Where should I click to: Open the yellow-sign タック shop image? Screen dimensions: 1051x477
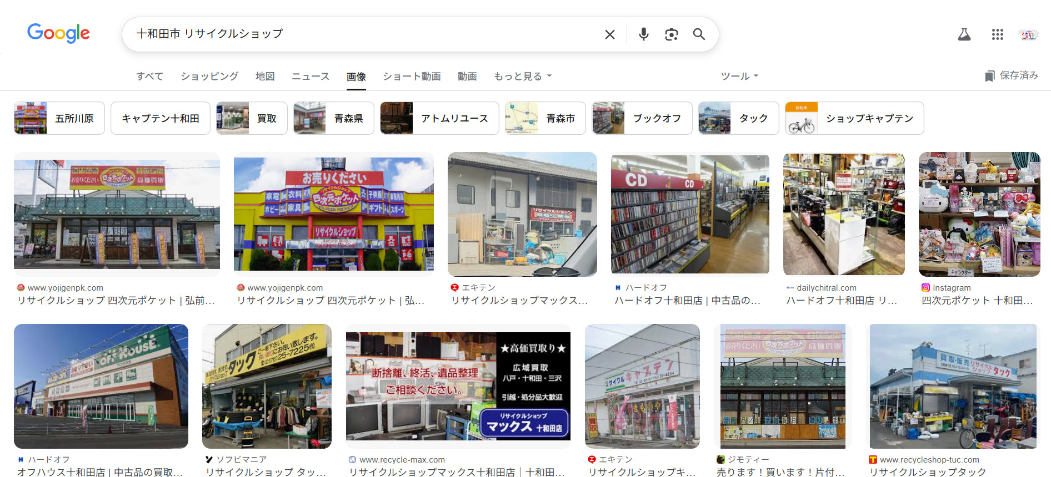point(267,386)
